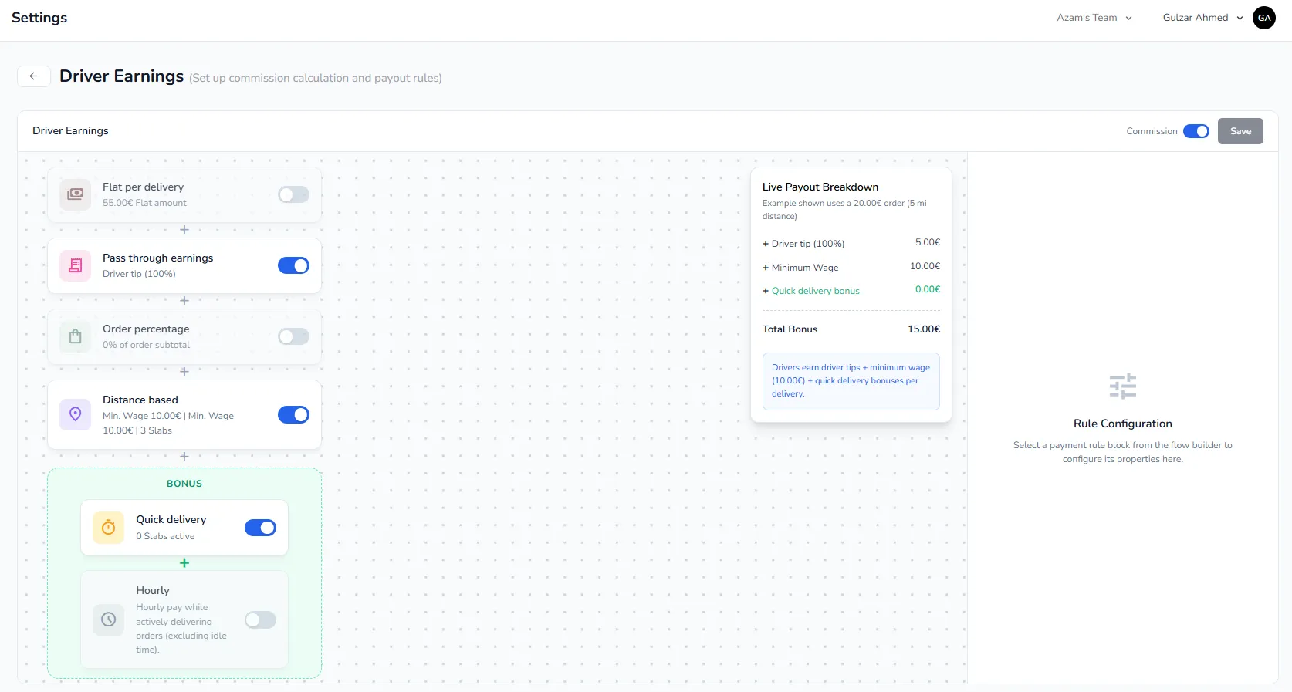The height and width of the screenshot is (692, 1292).
Task: Click the green plus below Quick delivery
Action: click(x=184, y=563)
